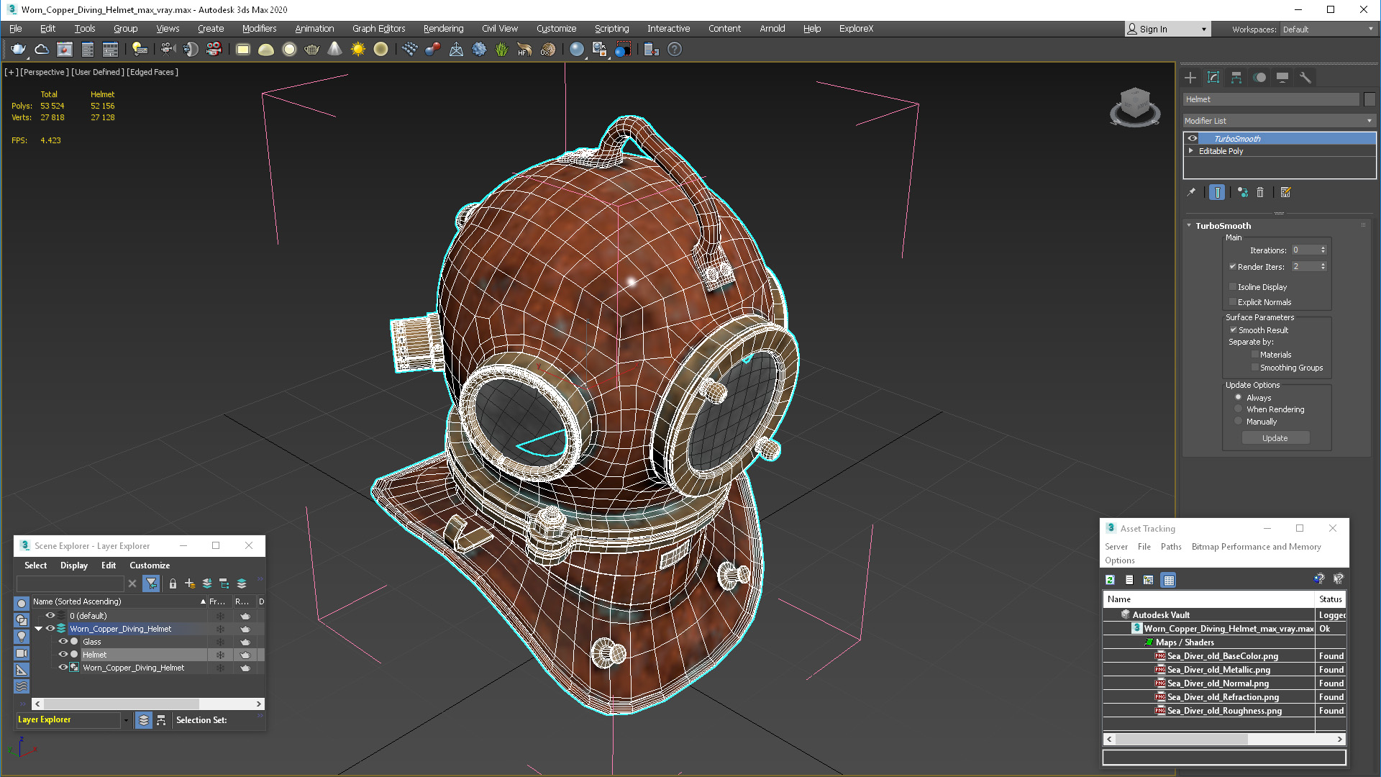
Task: Expand the Editable Poly stack entry
Action: pos(1191,151)
